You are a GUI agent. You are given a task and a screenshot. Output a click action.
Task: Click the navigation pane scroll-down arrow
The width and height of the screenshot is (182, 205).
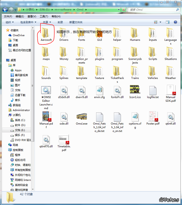(x=33, y=189)
